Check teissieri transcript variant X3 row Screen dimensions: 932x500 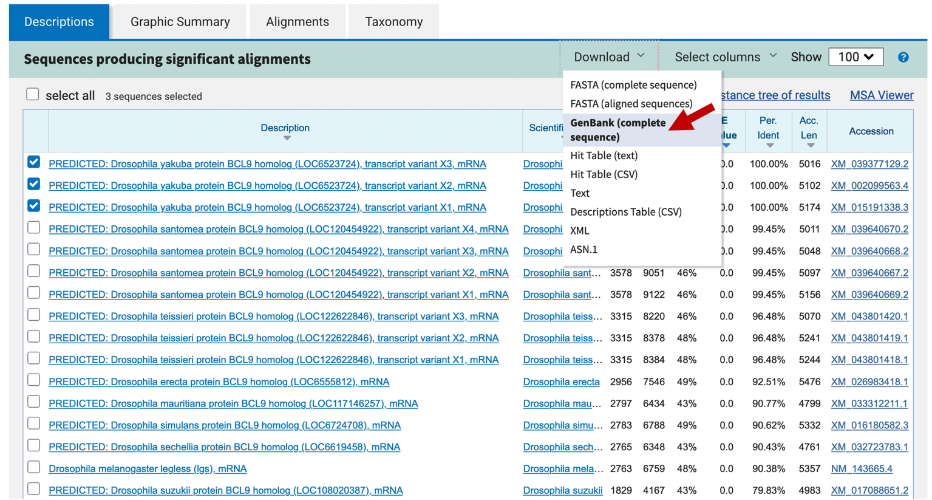34,315
